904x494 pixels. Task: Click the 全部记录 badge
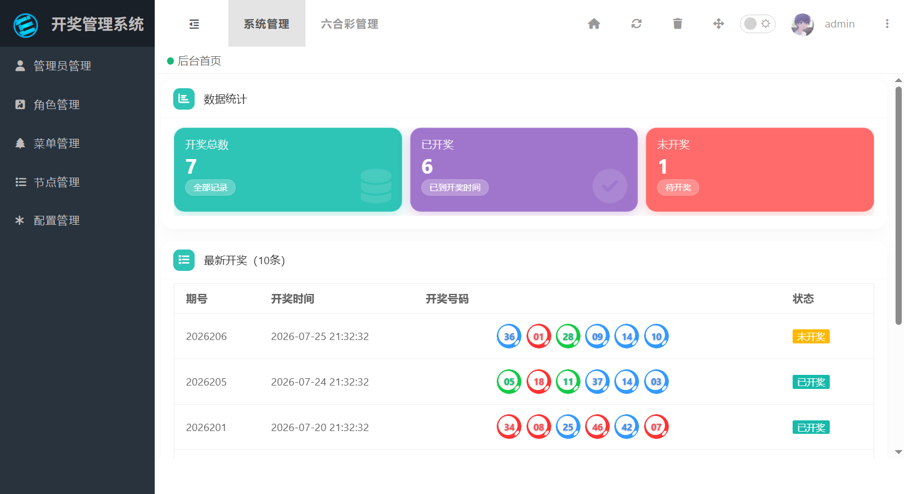pyautogui.click(x=210, y=188)
